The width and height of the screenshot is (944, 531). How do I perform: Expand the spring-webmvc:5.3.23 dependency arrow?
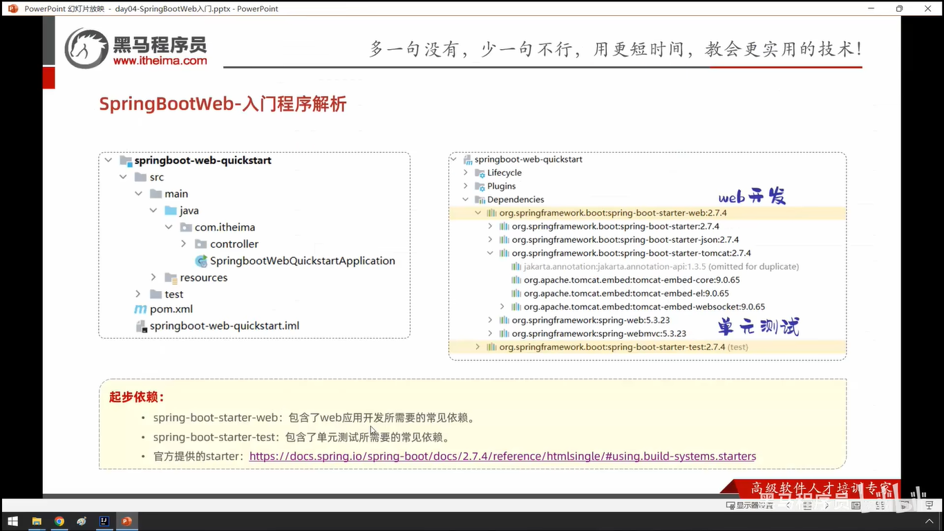tap(490, 333)
